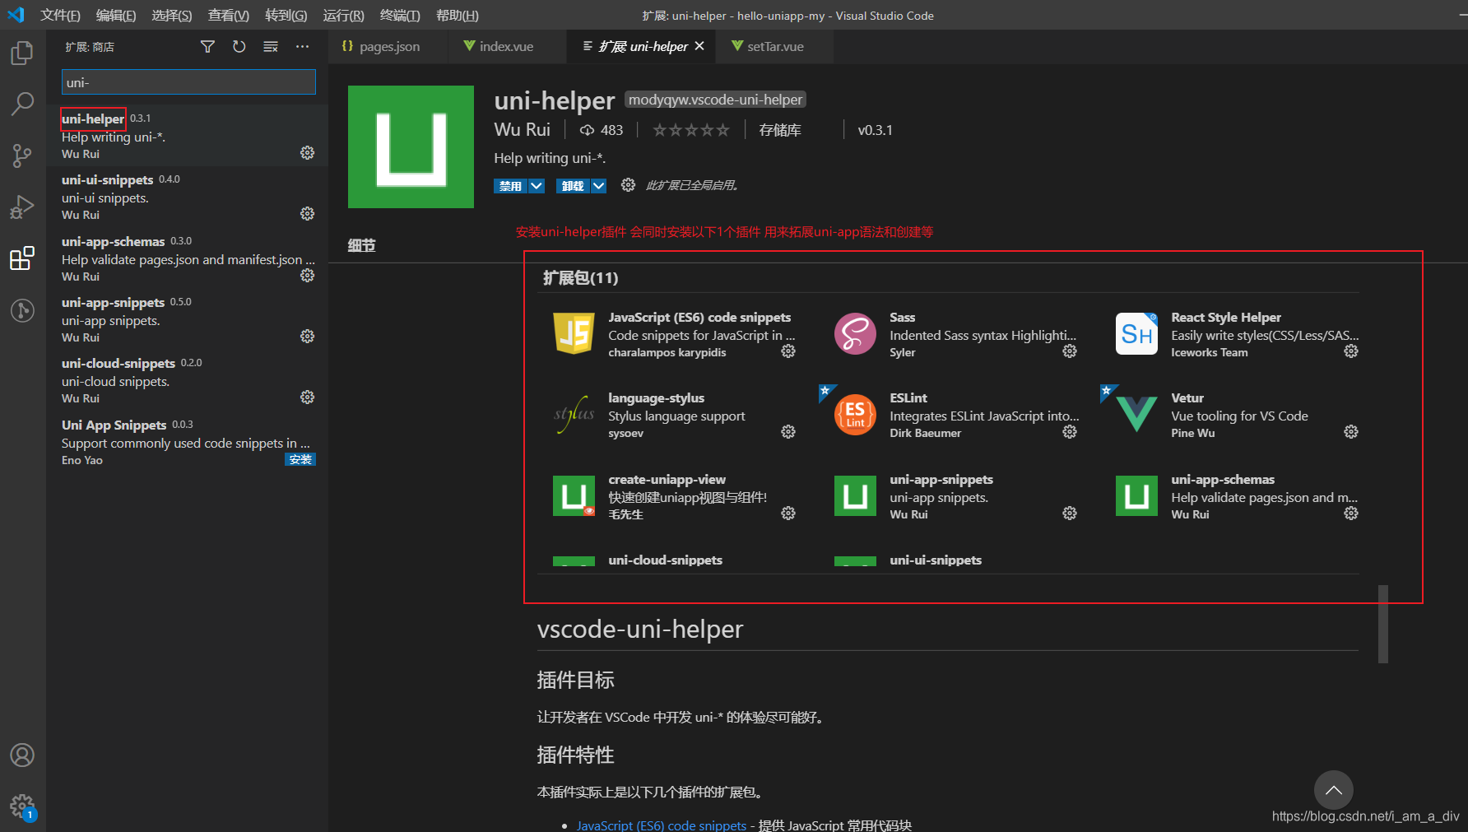Open the 运行(R) menu

tap(343, 16)
